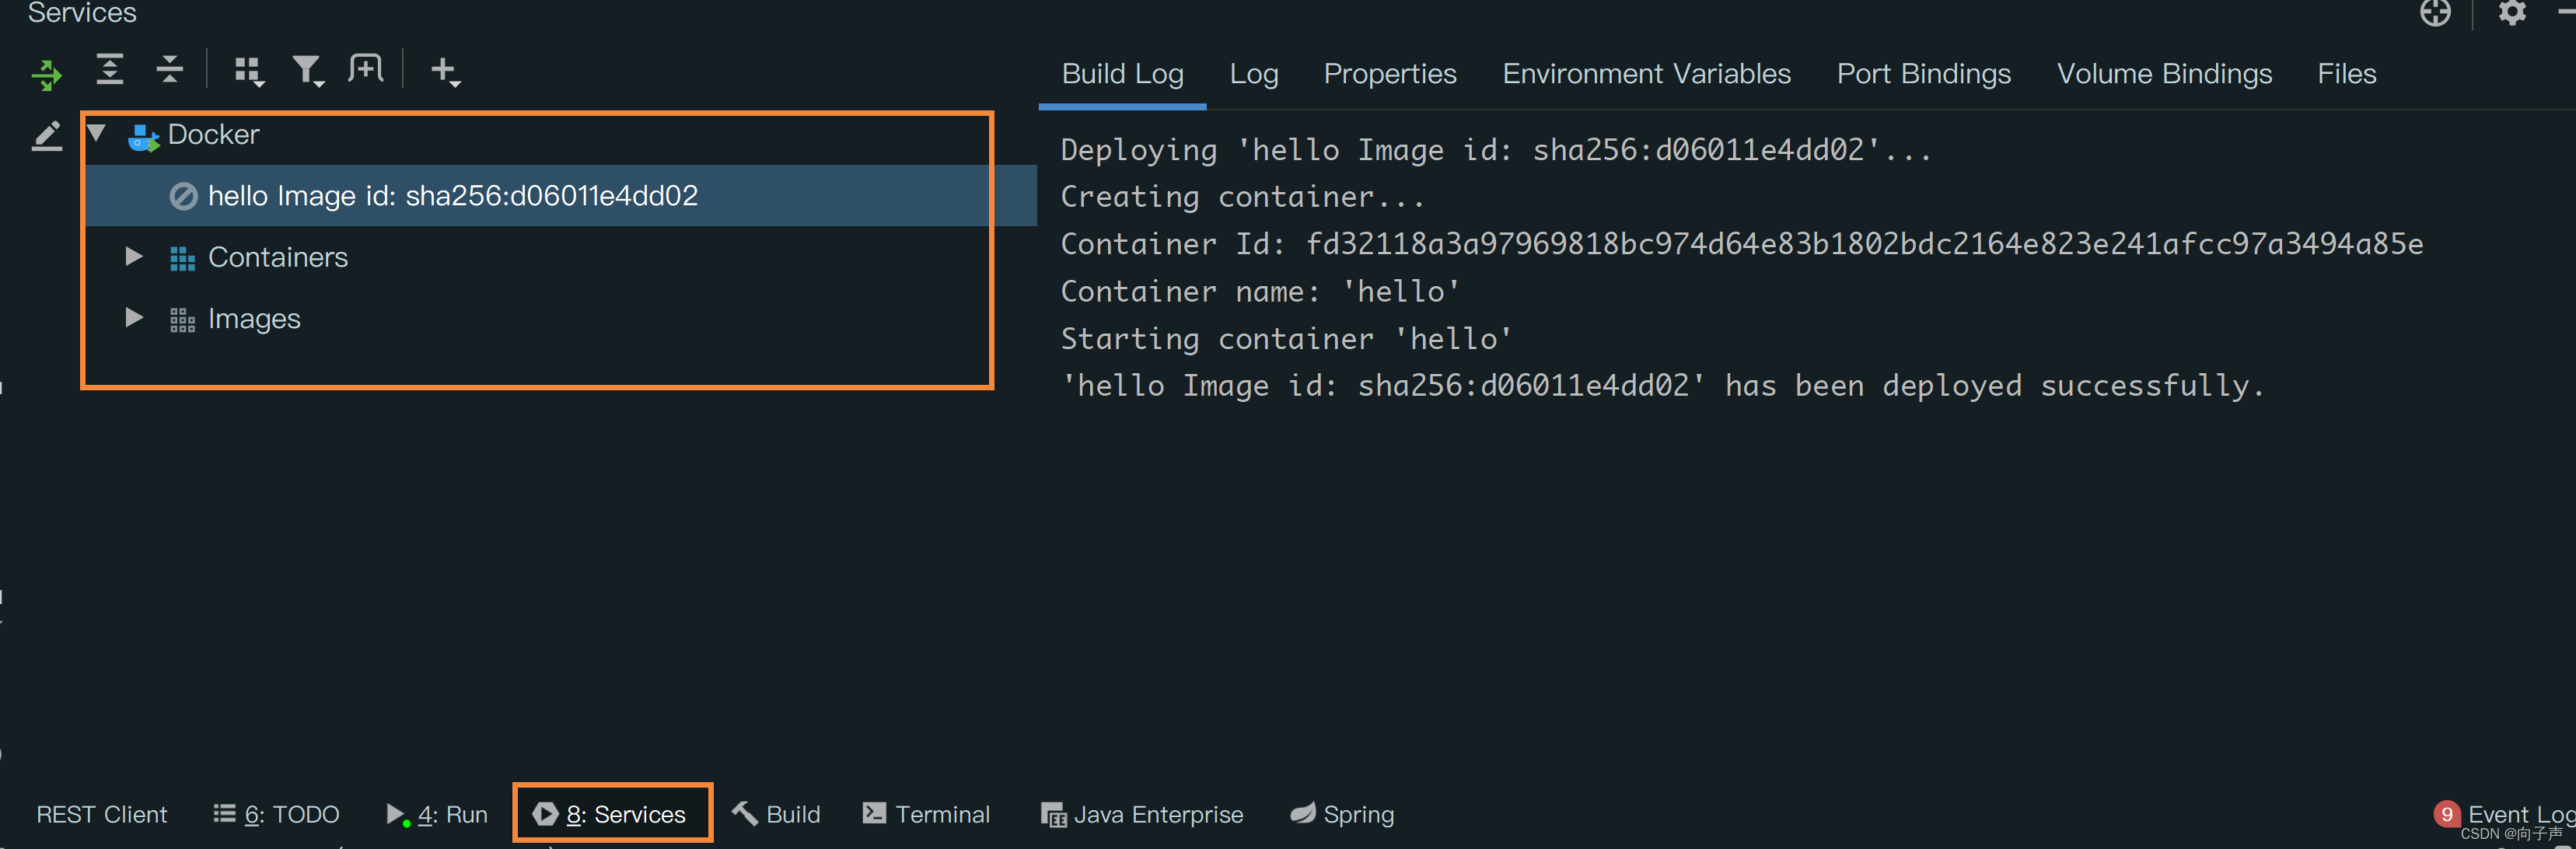Open the Port Bindings tab

[x=1923, y=74]
